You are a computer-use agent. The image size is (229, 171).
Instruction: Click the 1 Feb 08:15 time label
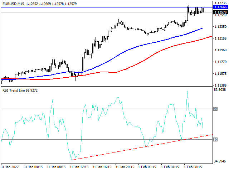(193, 167)
